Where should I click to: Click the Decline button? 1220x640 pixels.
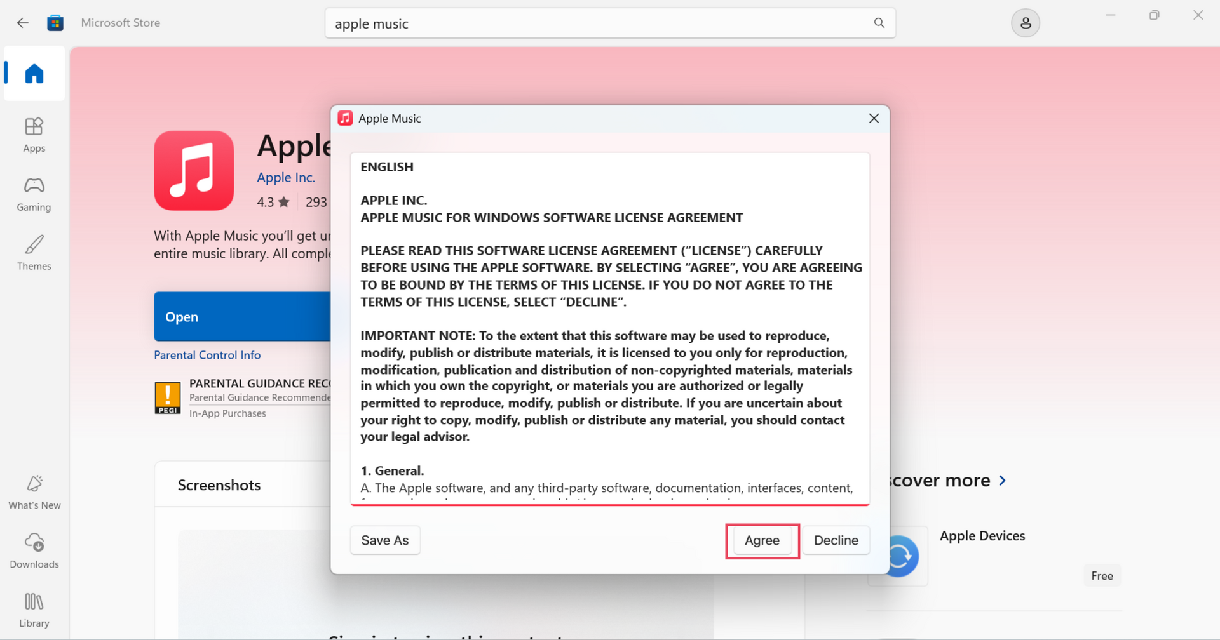pos(836,540)
